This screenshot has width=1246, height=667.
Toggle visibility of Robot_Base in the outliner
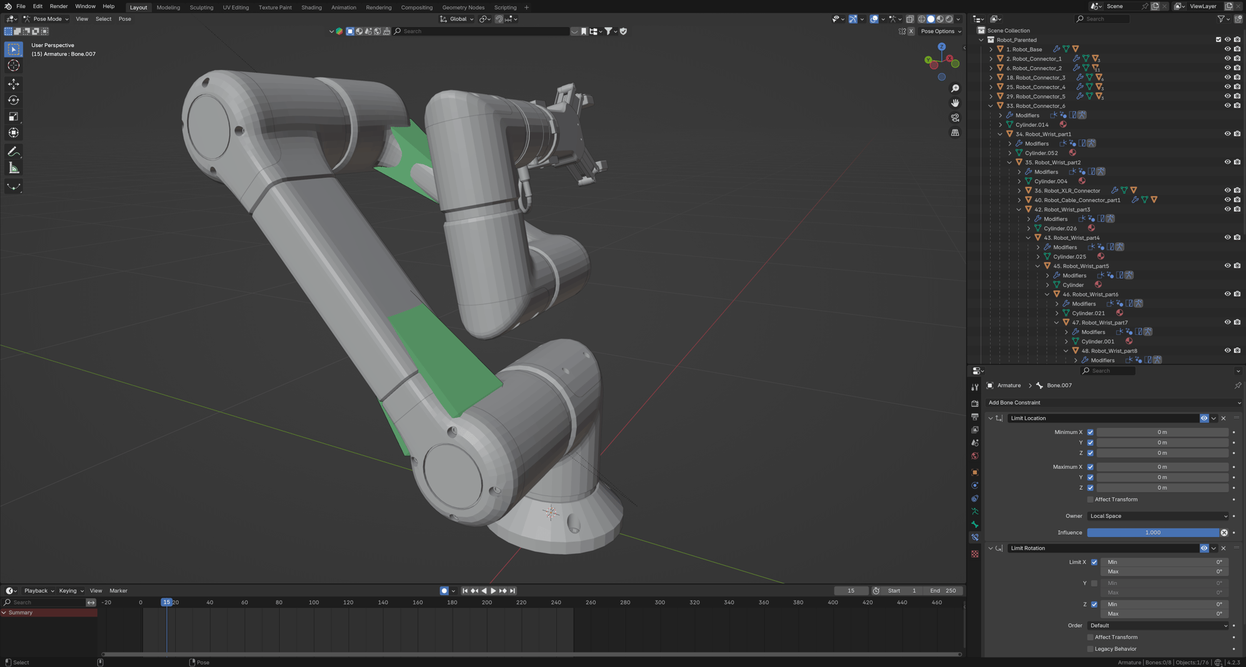pos(1227,49)
